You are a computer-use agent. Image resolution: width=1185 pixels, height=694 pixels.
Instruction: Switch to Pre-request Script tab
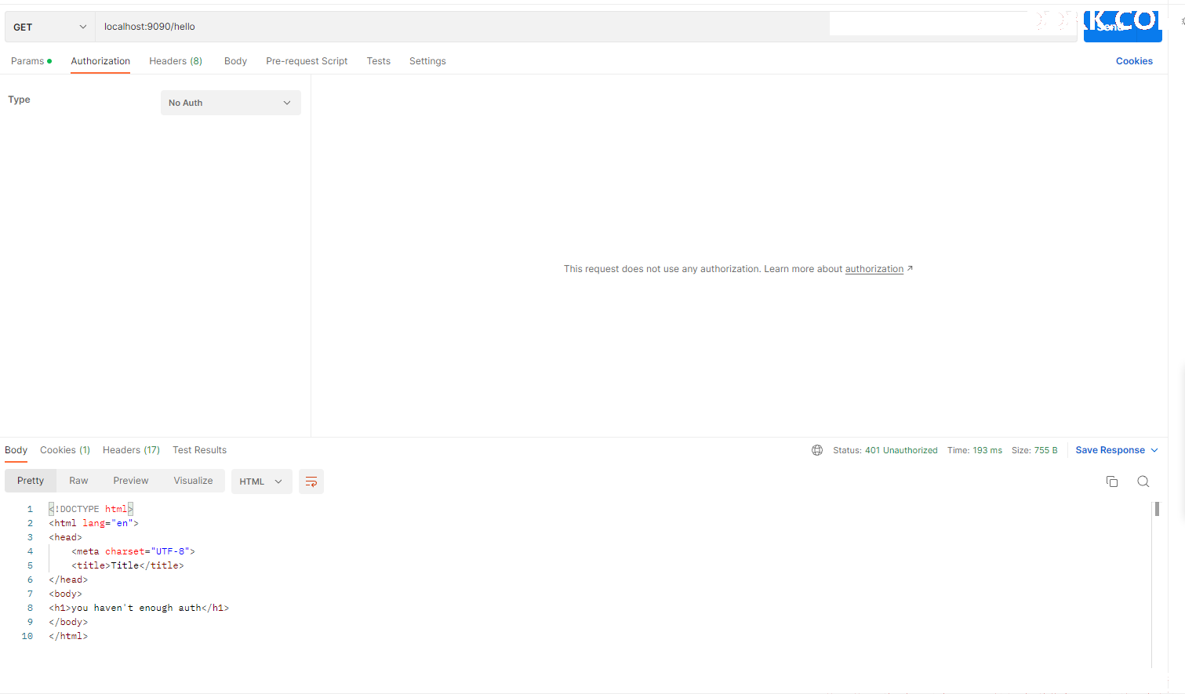307,61
